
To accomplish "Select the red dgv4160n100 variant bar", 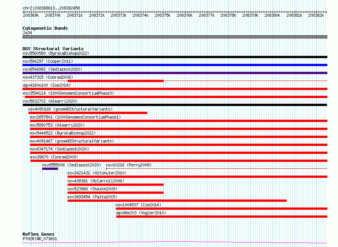I will tap(175, 89).
